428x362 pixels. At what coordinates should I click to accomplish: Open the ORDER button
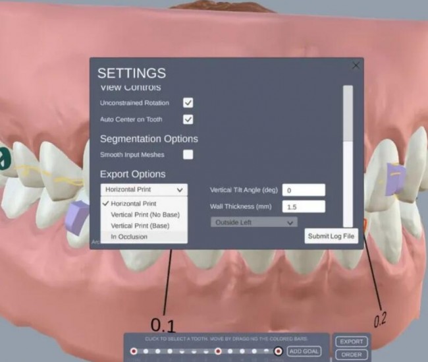tap(352, 355)
